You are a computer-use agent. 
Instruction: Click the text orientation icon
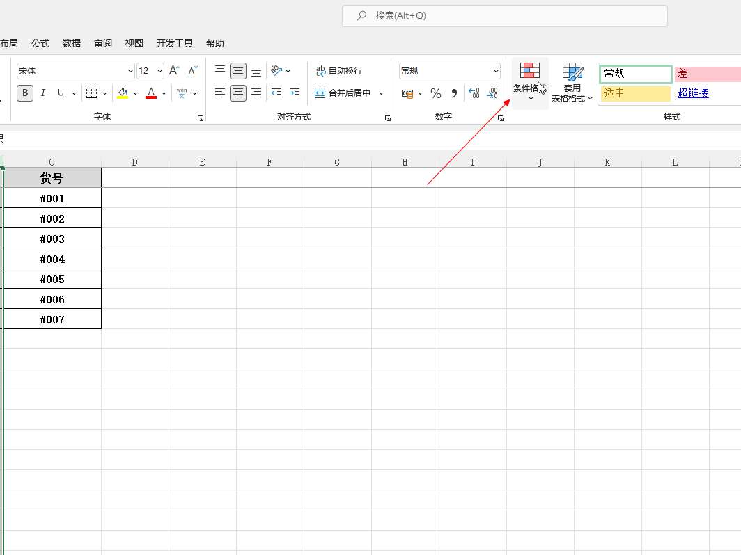[x=276, y=71]
